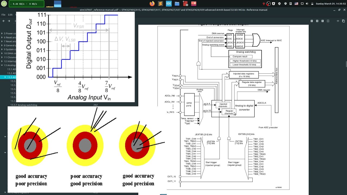Select the 11 Chrom-ART outline entry
This screenshot has height=195, width=347.
10,57
